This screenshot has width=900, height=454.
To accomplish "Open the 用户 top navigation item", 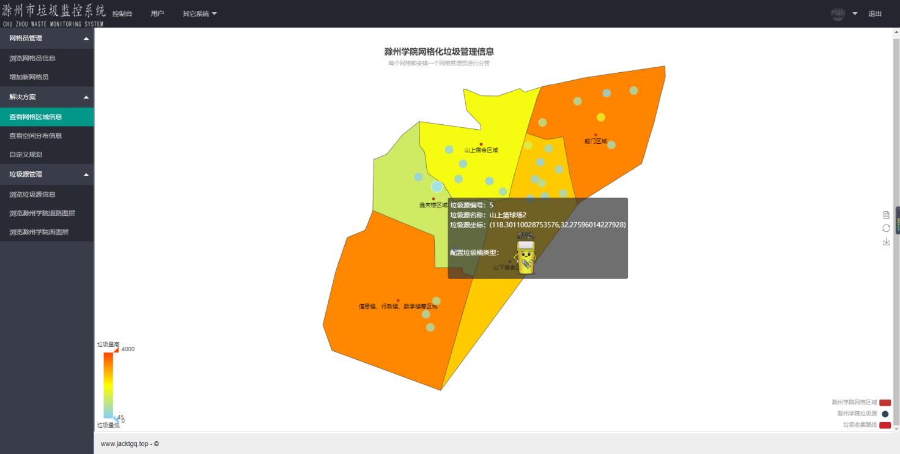I will (158, 13).
